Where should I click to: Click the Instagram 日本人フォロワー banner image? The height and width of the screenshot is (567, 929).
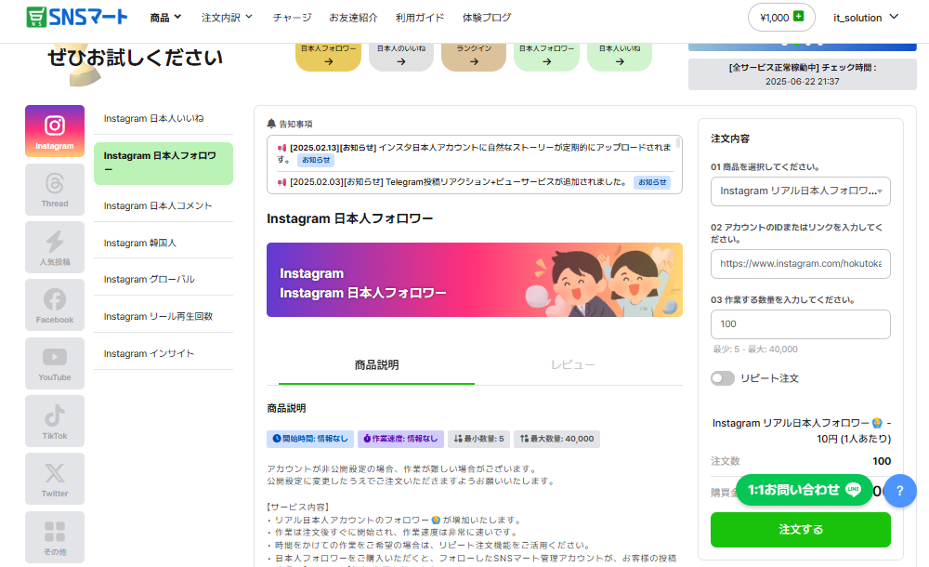tap(475, 280)
